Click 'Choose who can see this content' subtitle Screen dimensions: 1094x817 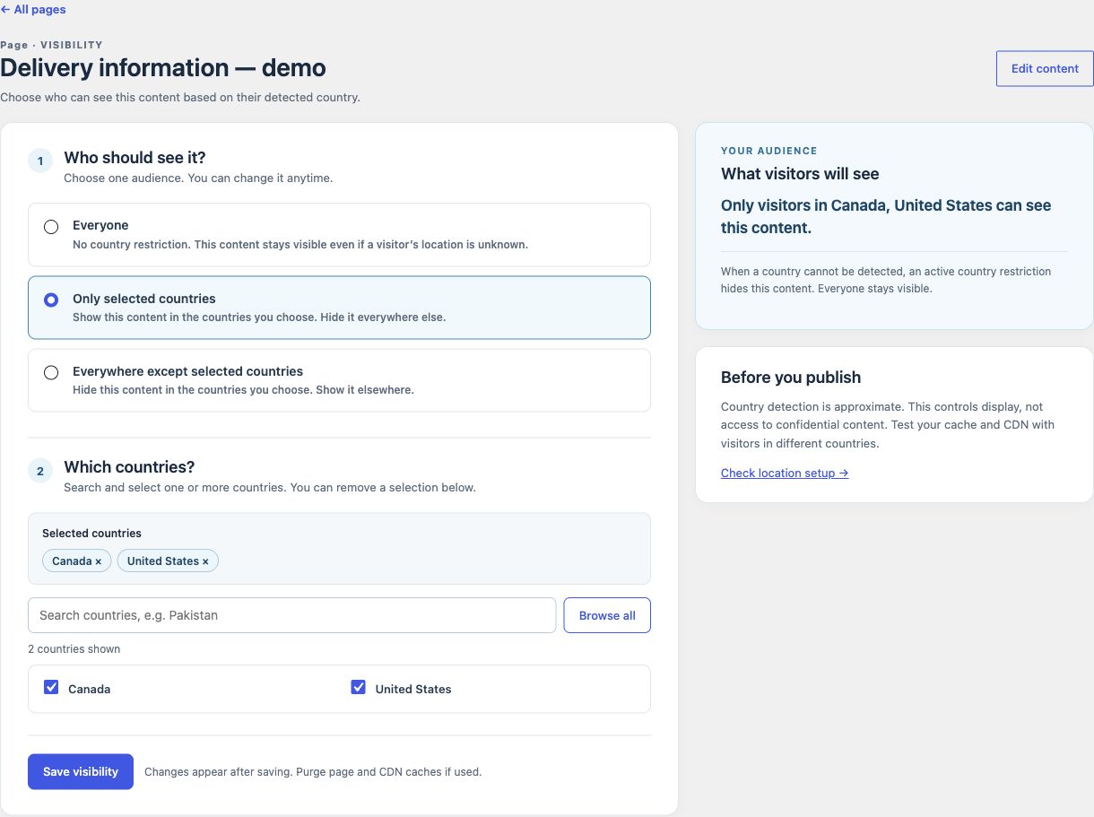tap(180, 97)
